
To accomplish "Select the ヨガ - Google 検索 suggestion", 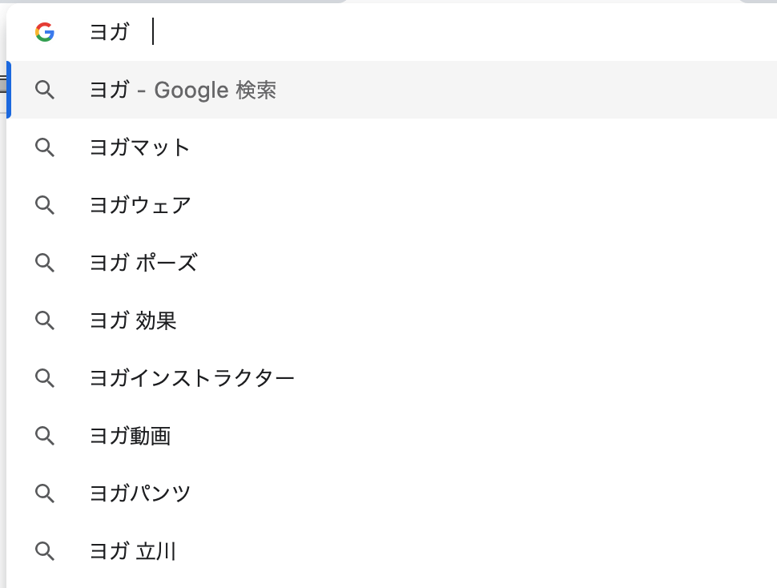I will click(x=183, y=90).
